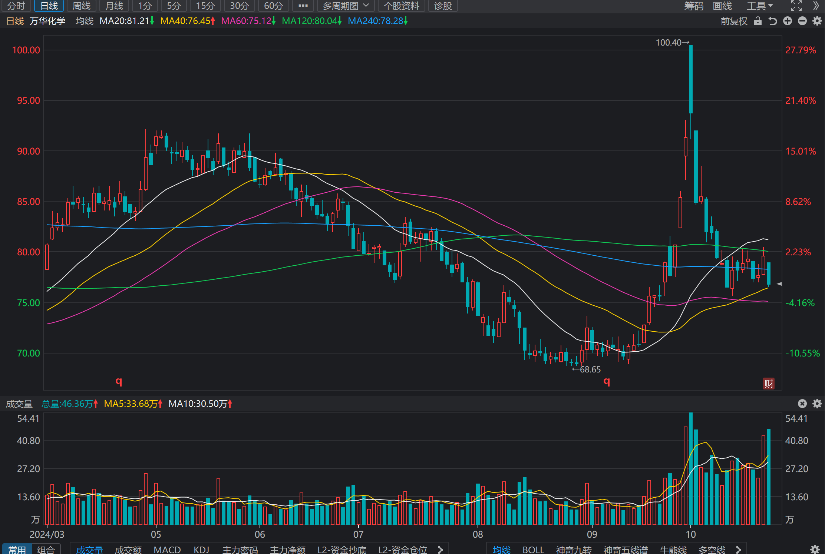This screenshot has width=825, height=554.
Task: Toggle the fullscreen expand icon
Action: tap(796, 6)
